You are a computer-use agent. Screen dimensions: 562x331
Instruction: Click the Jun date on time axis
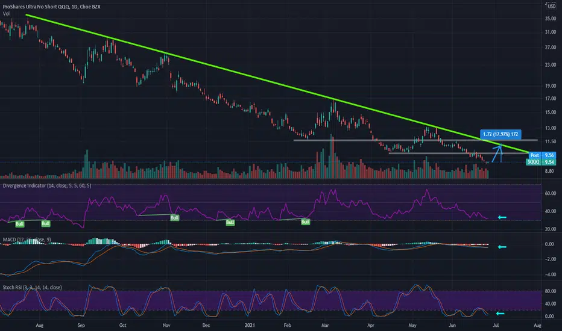coord(452,325)
